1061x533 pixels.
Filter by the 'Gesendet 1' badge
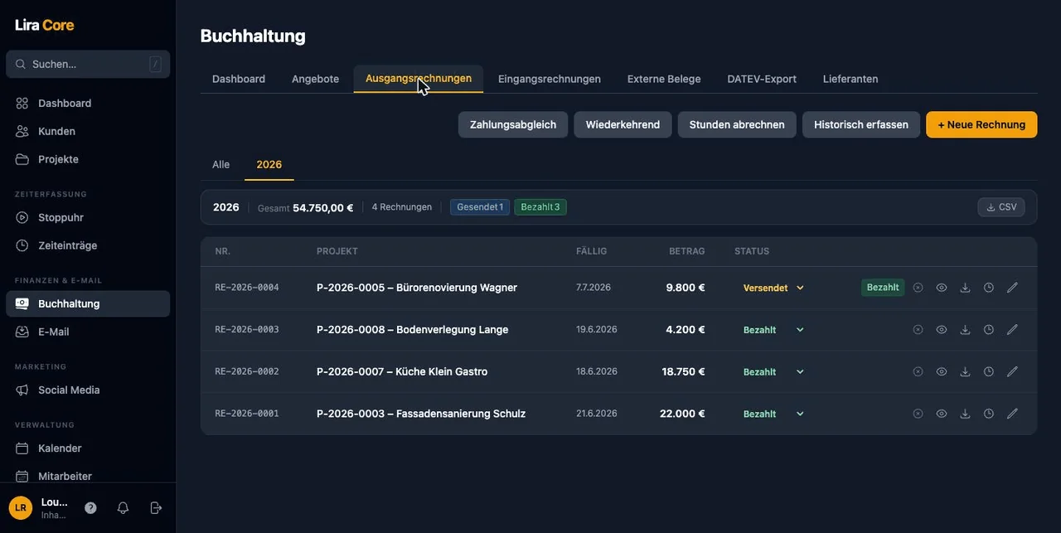480,207
